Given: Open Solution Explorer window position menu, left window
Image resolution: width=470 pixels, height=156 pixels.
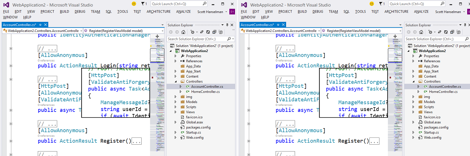Looking at the screenshot, I should pos(222,25).
